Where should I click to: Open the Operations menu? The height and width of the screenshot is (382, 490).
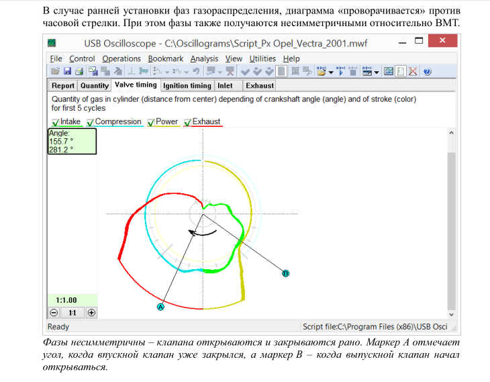[x=121, y=59]
